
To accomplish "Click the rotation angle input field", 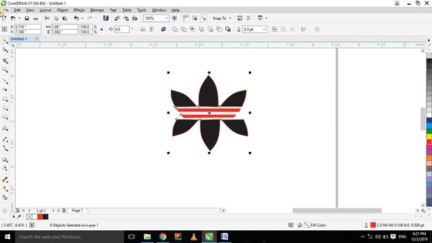I will coord(122,29).
